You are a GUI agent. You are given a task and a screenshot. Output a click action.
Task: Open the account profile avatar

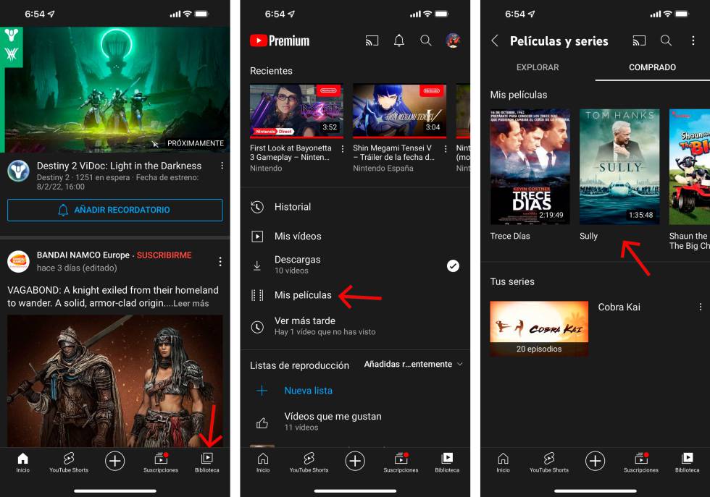pyautogui.click(x=454, y=41)
